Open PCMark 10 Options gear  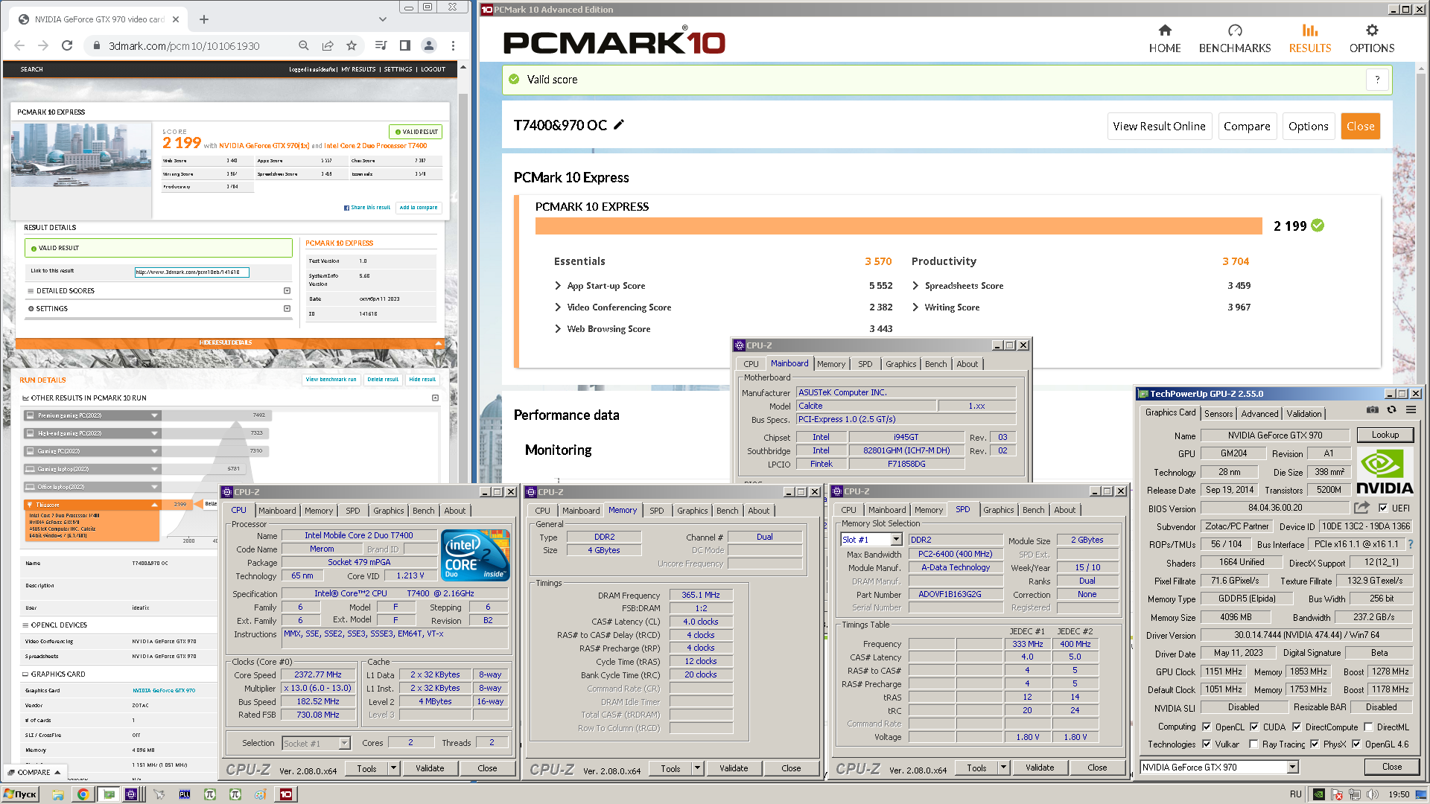pos(1371,39)
